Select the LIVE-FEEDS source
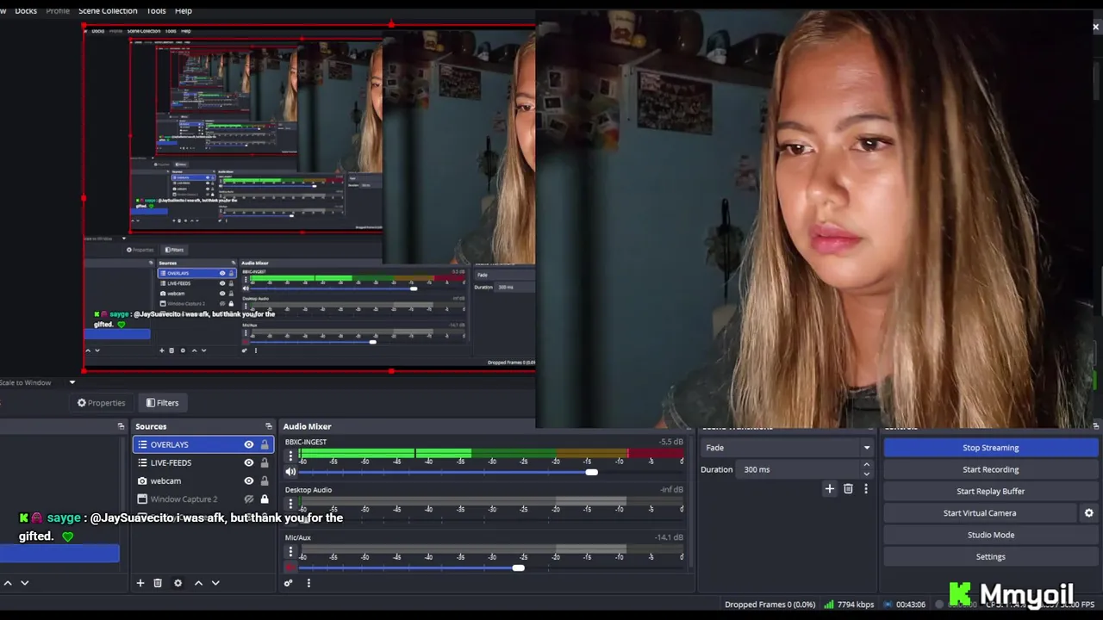 click(x=203, y=462)
